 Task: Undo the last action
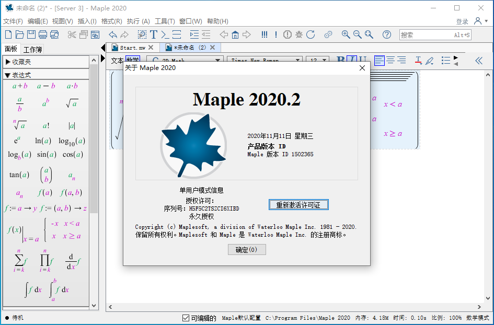coord(113,34)
